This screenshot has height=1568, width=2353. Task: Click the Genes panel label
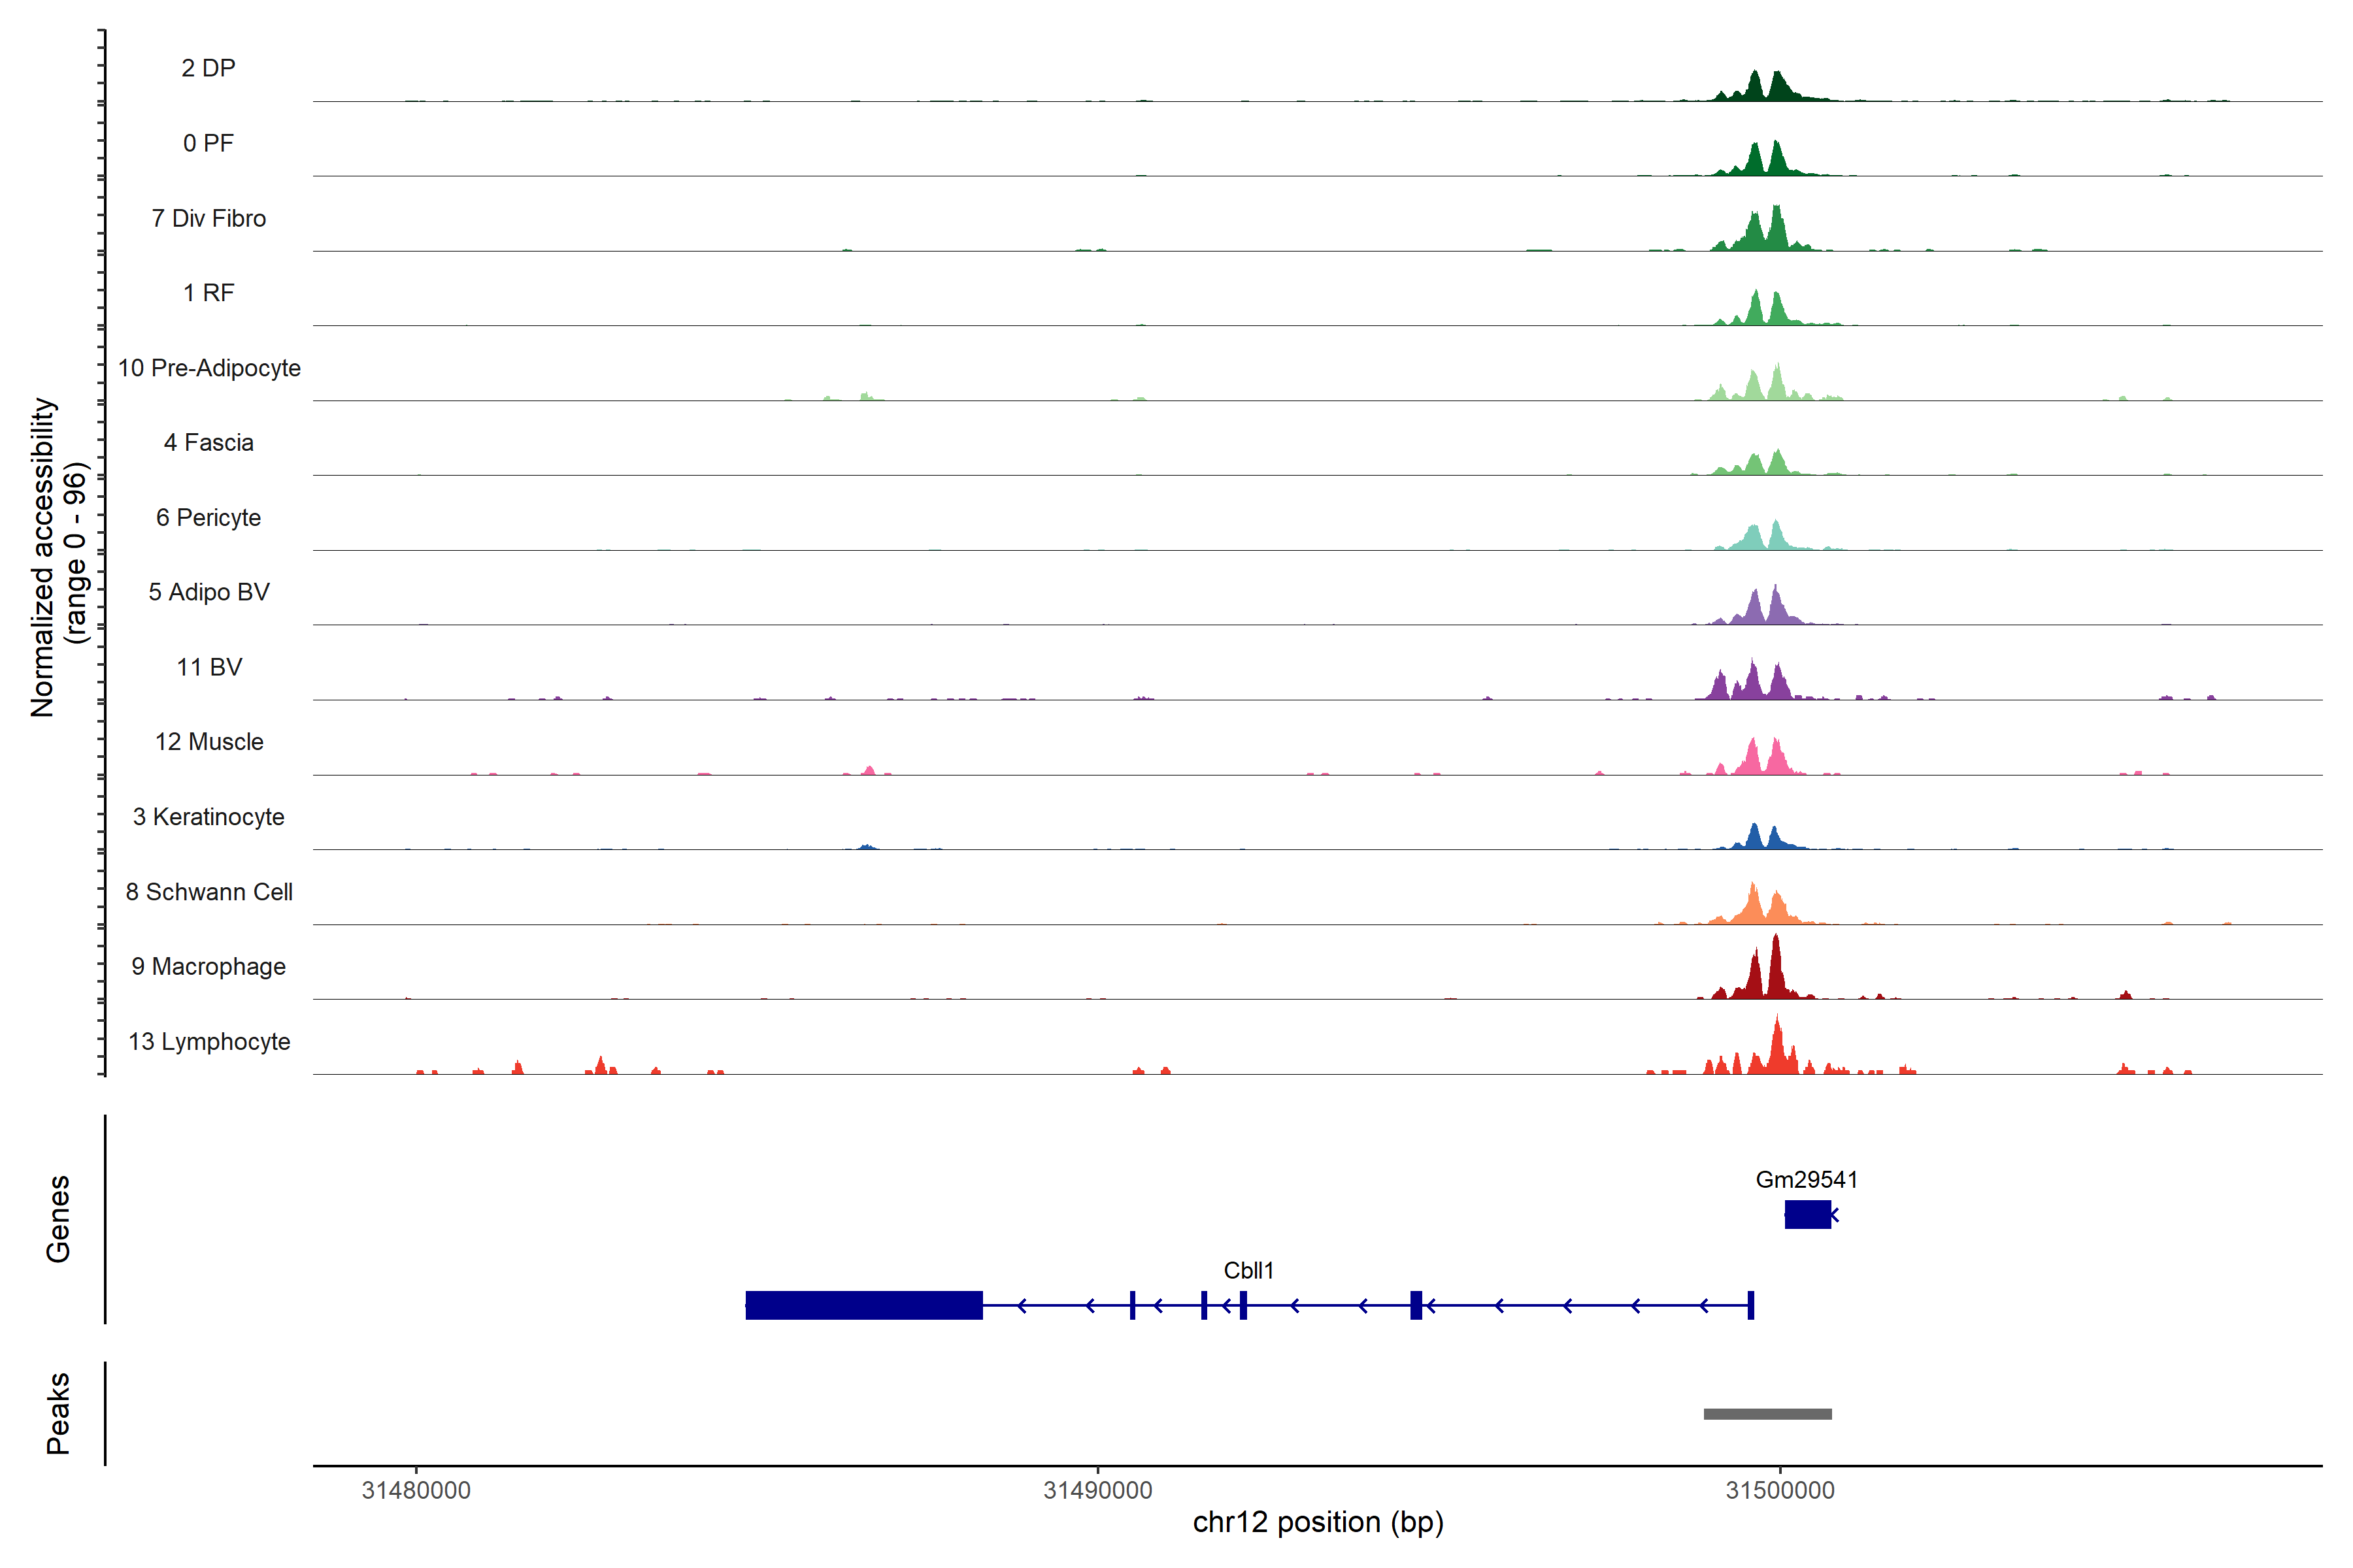(x=58, y=1219)
